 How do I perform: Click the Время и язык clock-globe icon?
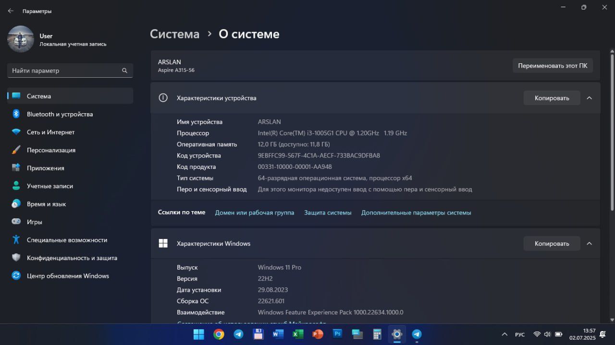[16, 204]
